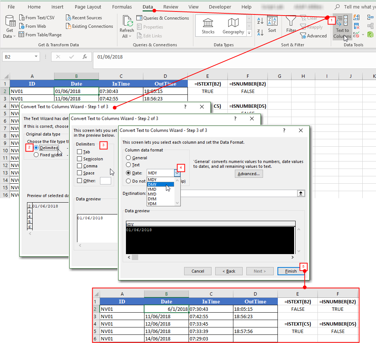Check the Comma delimiter box

tap(80, 166)
